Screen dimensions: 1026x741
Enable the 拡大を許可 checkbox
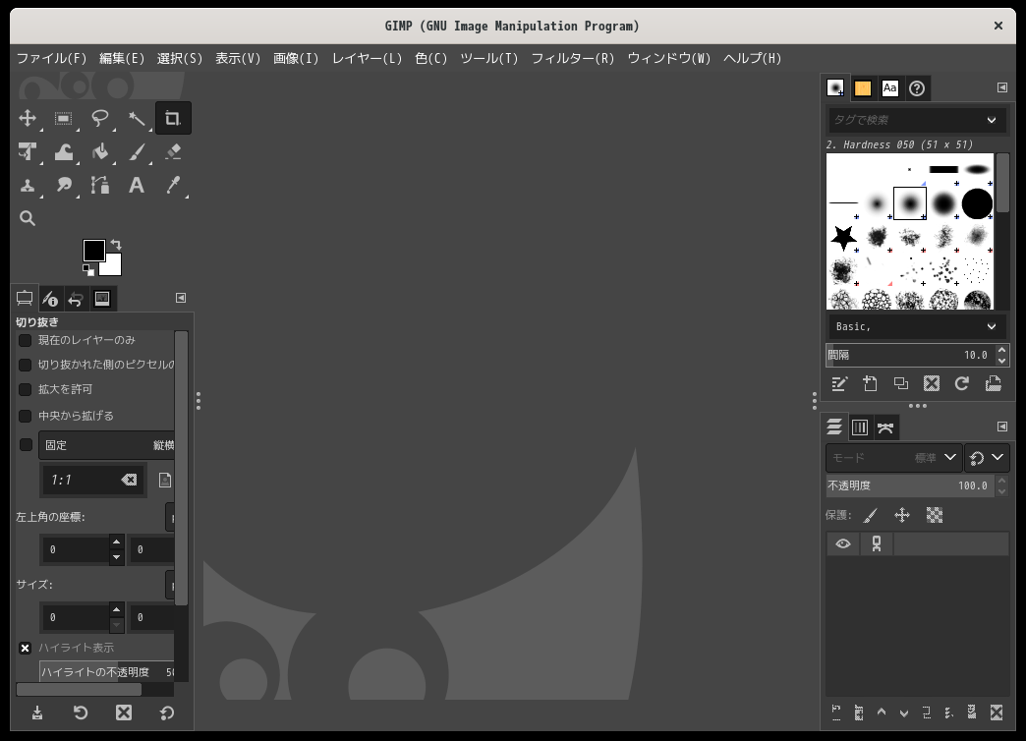(26, 389)
